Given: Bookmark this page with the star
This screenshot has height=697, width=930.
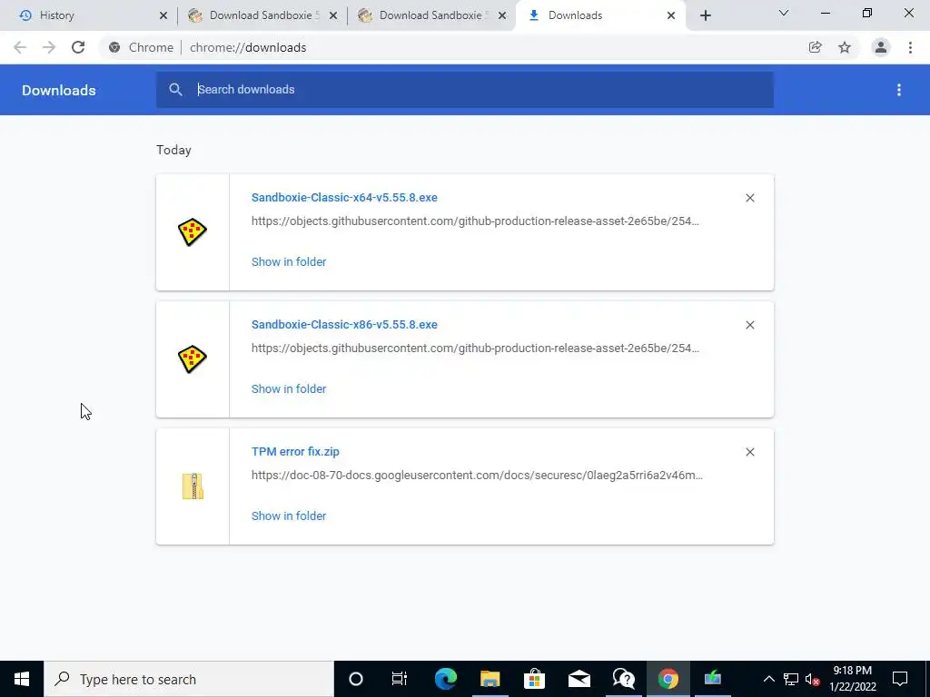Looking at the screenshot, I should [x=845, y=47].
